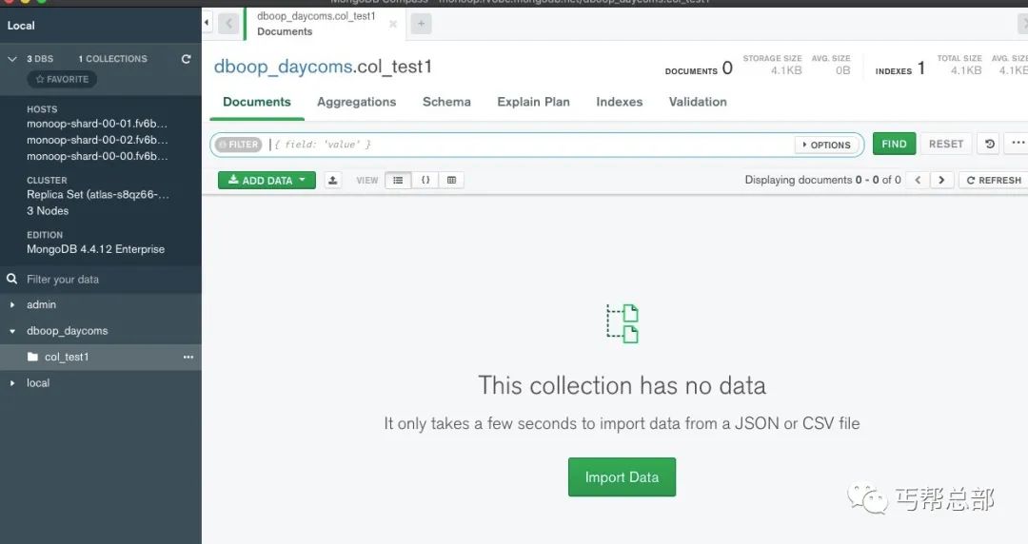Go to next page of documents
The height and width of the screenshot is (544, 1028).
click(941, 181)
